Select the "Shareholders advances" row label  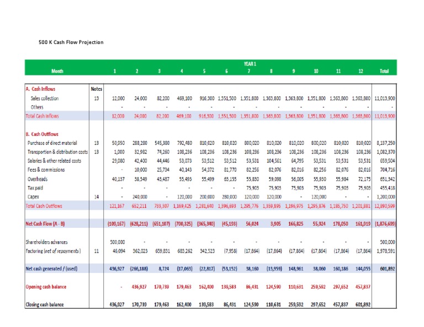pos(47,242)
